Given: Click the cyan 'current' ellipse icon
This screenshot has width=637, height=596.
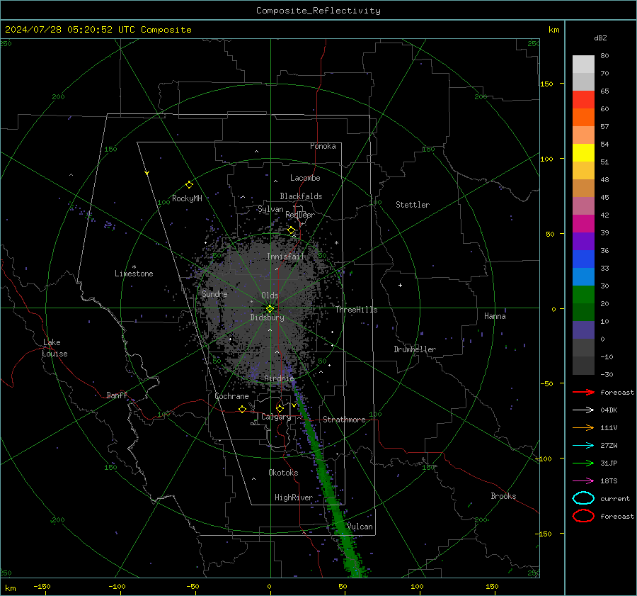Looking at the screenshot, I should click(583, 498).
